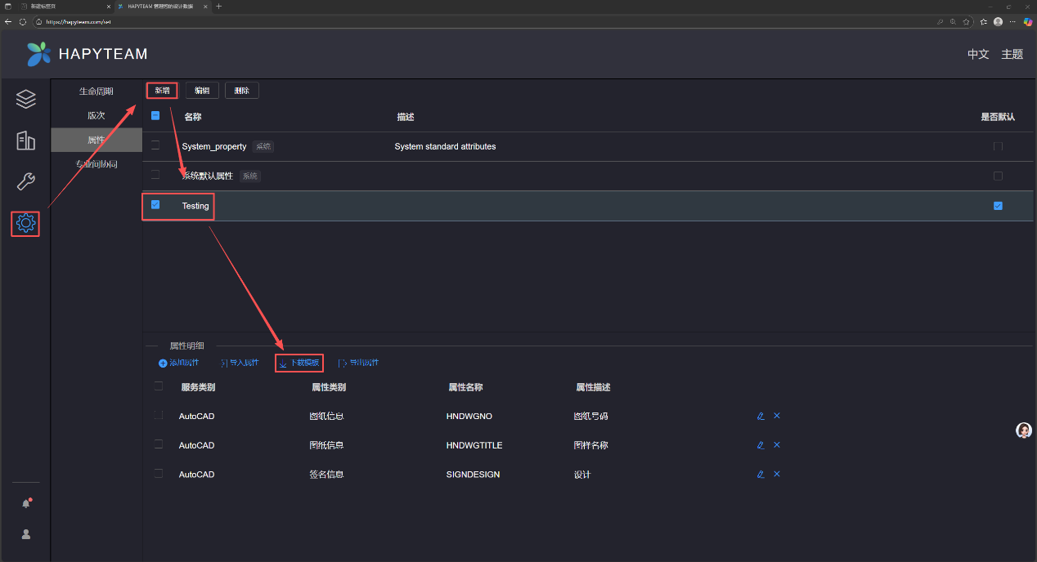Edit the HNDWGNO attribute with pencil icon

[x=761, y=416]
